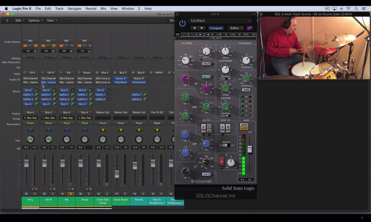The width and height of the screenshot is (371, 222).
Task: Toggle DYN TO CH OUT button
Action: tap(228, 129)
